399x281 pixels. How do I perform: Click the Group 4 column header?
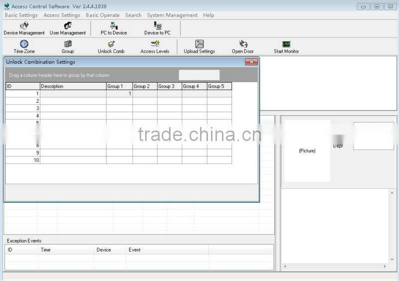(195, 86)
